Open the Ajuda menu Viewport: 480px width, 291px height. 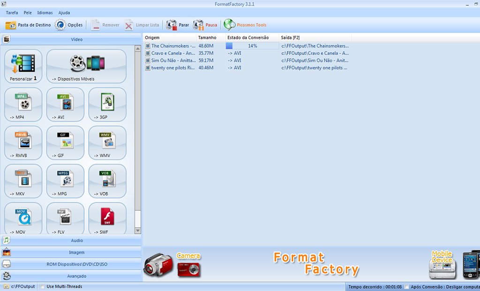[x=64, y=13]
